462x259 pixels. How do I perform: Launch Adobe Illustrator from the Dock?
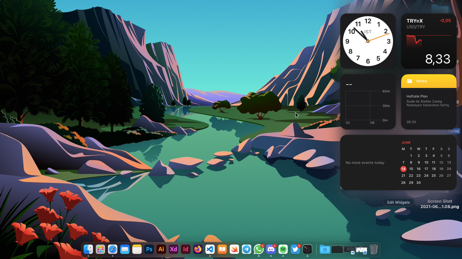[161, 249]
